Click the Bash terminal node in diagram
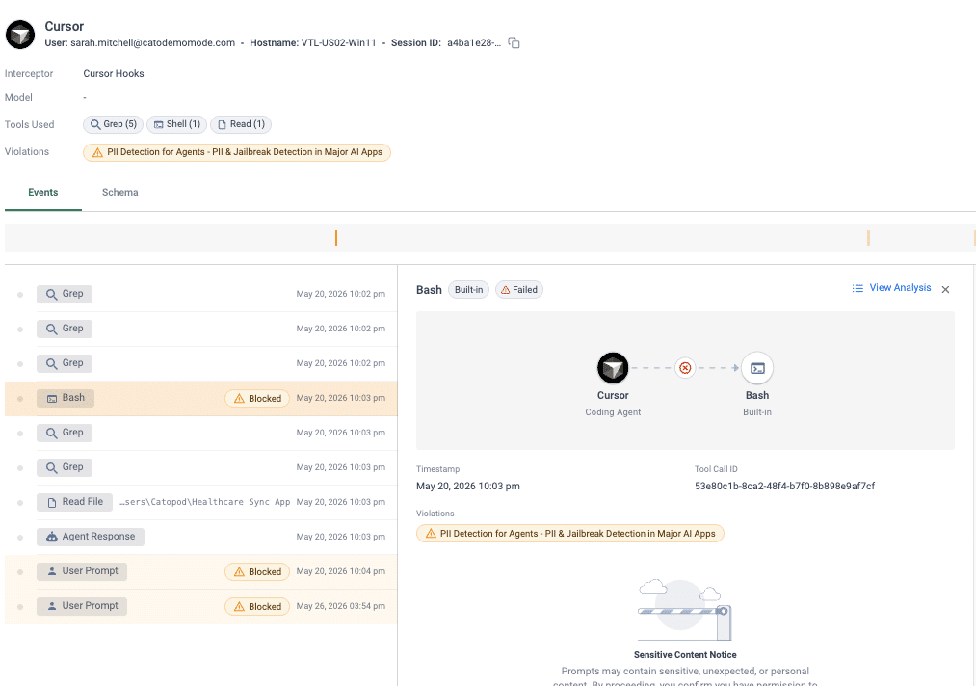The width and height of the screenshot is (976, 686). tap(757, 368)
